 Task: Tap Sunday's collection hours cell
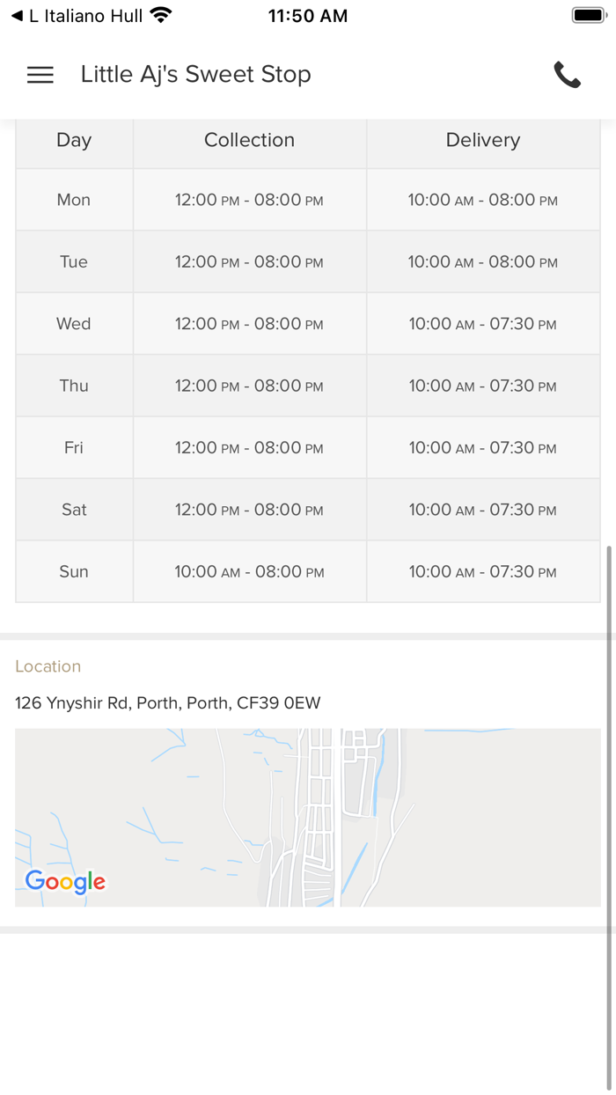pyautogui.click(x=249, y=572)
